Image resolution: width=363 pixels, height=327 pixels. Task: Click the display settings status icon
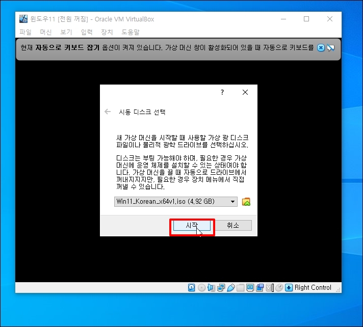point(250,287)
